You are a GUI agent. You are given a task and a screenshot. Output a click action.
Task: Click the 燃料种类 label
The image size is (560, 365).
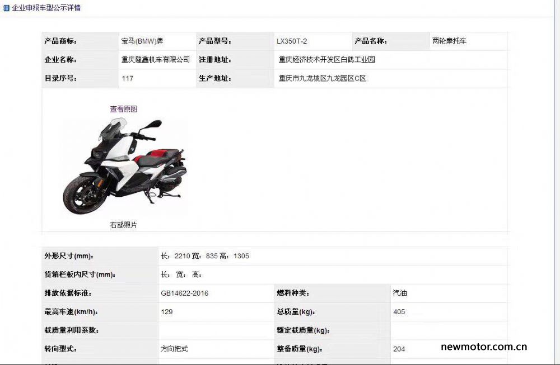pyautogui.click(x=293, y=293)
